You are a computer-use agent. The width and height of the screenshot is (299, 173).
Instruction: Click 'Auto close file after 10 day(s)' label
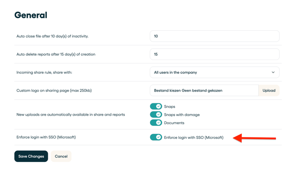tap(53, 36)
